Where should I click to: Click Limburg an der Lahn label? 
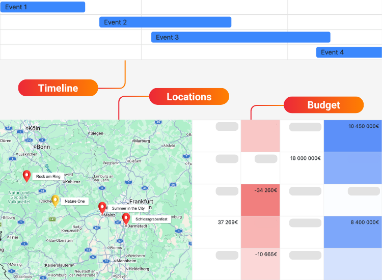(x=103, y=178)
